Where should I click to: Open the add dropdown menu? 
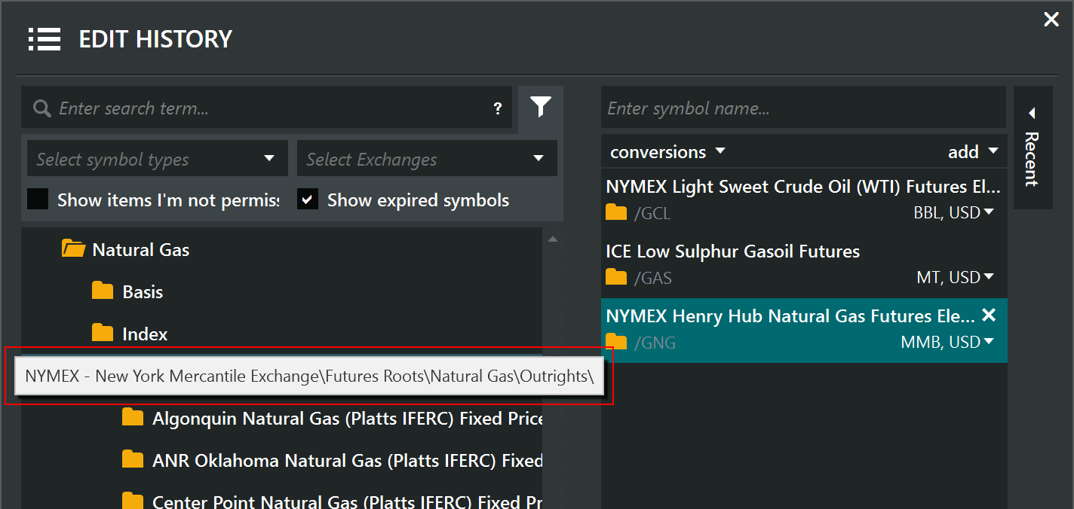(973, 151)
